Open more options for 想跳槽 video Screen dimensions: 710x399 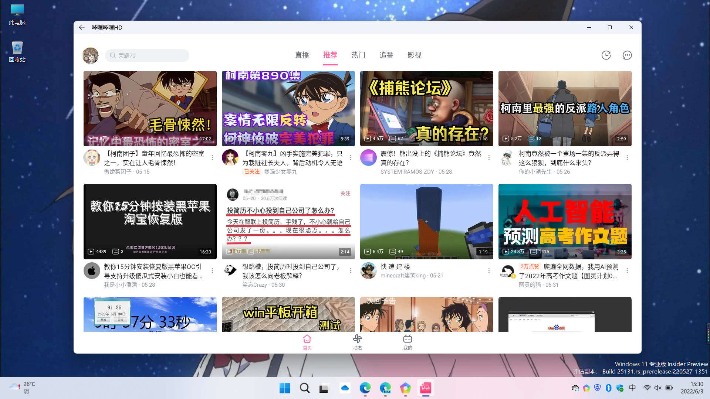pos(351,271)
